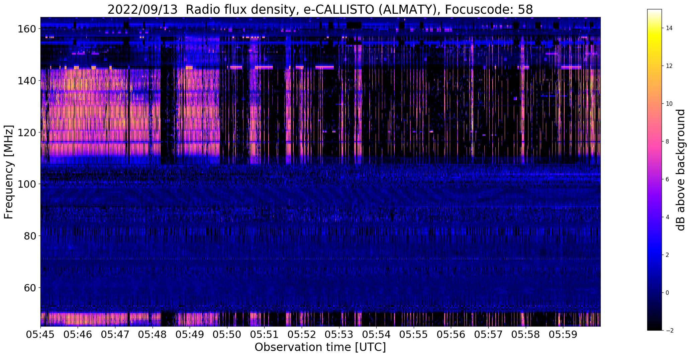This screenshot has width=691, height=357.
Task: Click the 05:48 time tick label
Action: (153, 335)
